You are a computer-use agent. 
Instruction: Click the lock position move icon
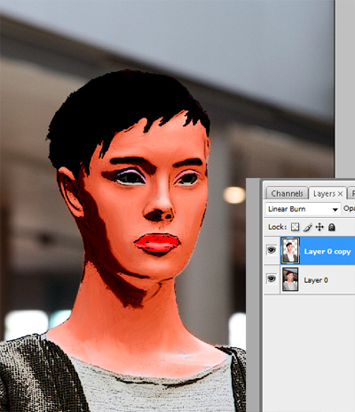[319, 227]
